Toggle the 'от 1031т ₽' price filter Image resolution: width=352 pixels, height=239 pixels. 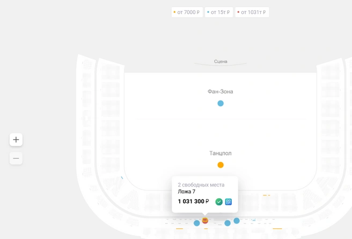coord(252,12)
